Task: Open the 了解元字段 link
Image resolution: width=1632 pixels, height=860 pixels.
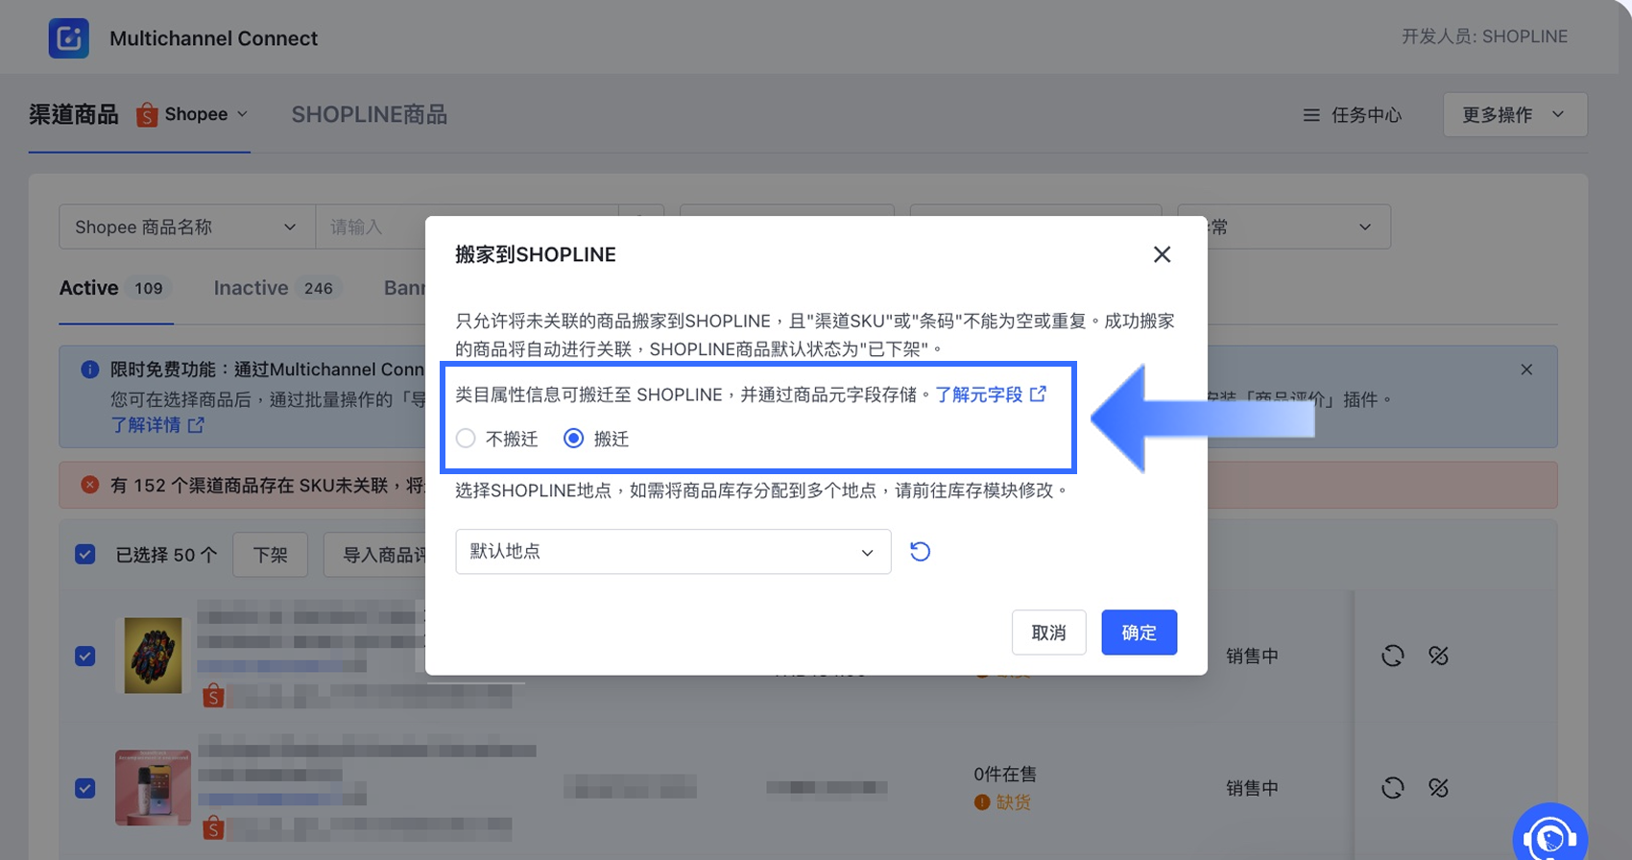Action: (x=991, y=394)
